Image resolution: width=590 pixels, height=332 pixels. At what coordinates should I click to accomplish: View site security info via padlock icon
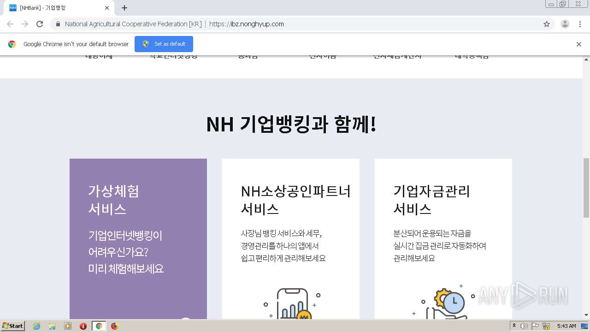coord(58,24)
